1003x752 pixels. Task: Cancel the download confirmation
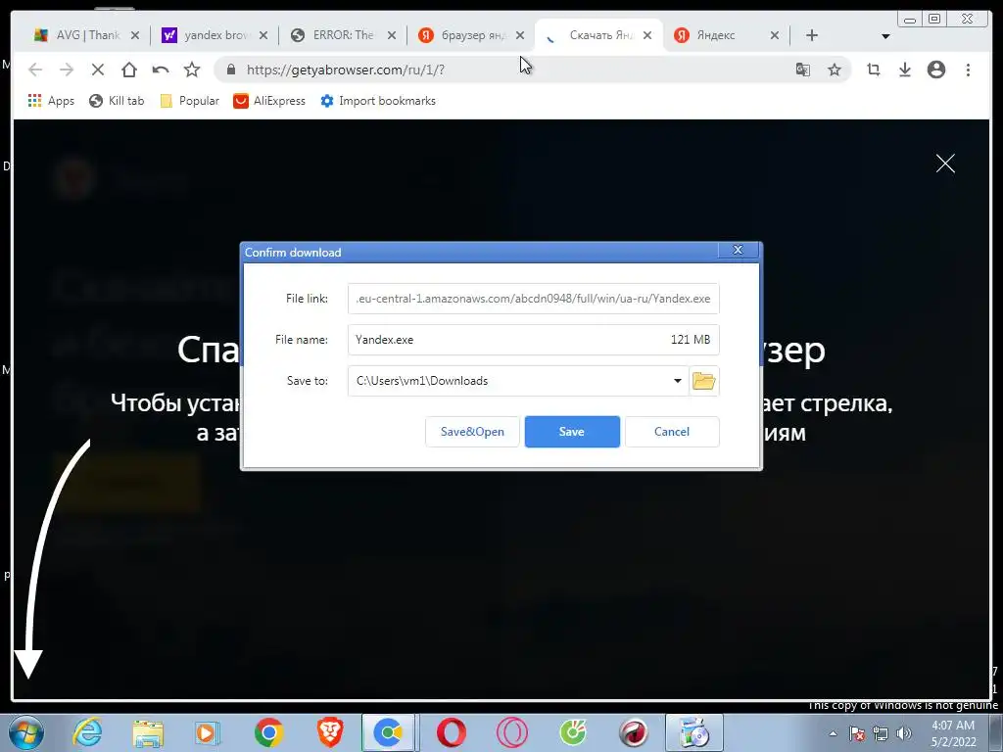tap(672, 432)
